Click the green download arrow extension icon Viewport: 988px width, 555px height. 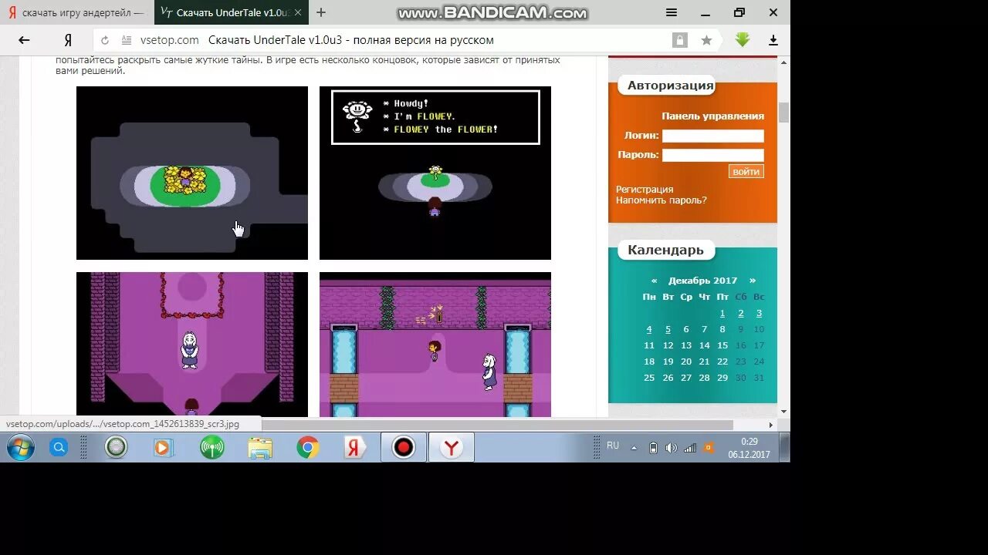tap(743, 39)
